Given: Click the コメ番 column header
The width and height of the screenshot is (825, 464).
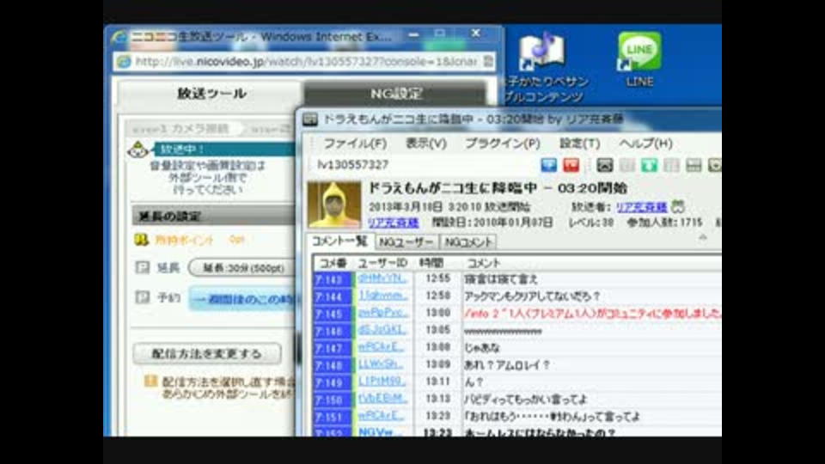Looking at the screenshot, I should click(x=333, y=263).
